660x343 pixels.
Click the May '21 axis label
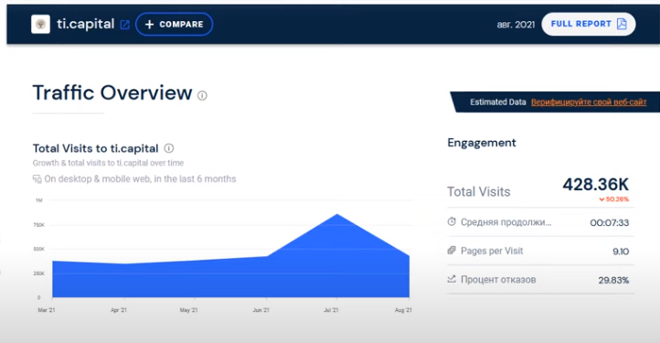click(188, 310)
